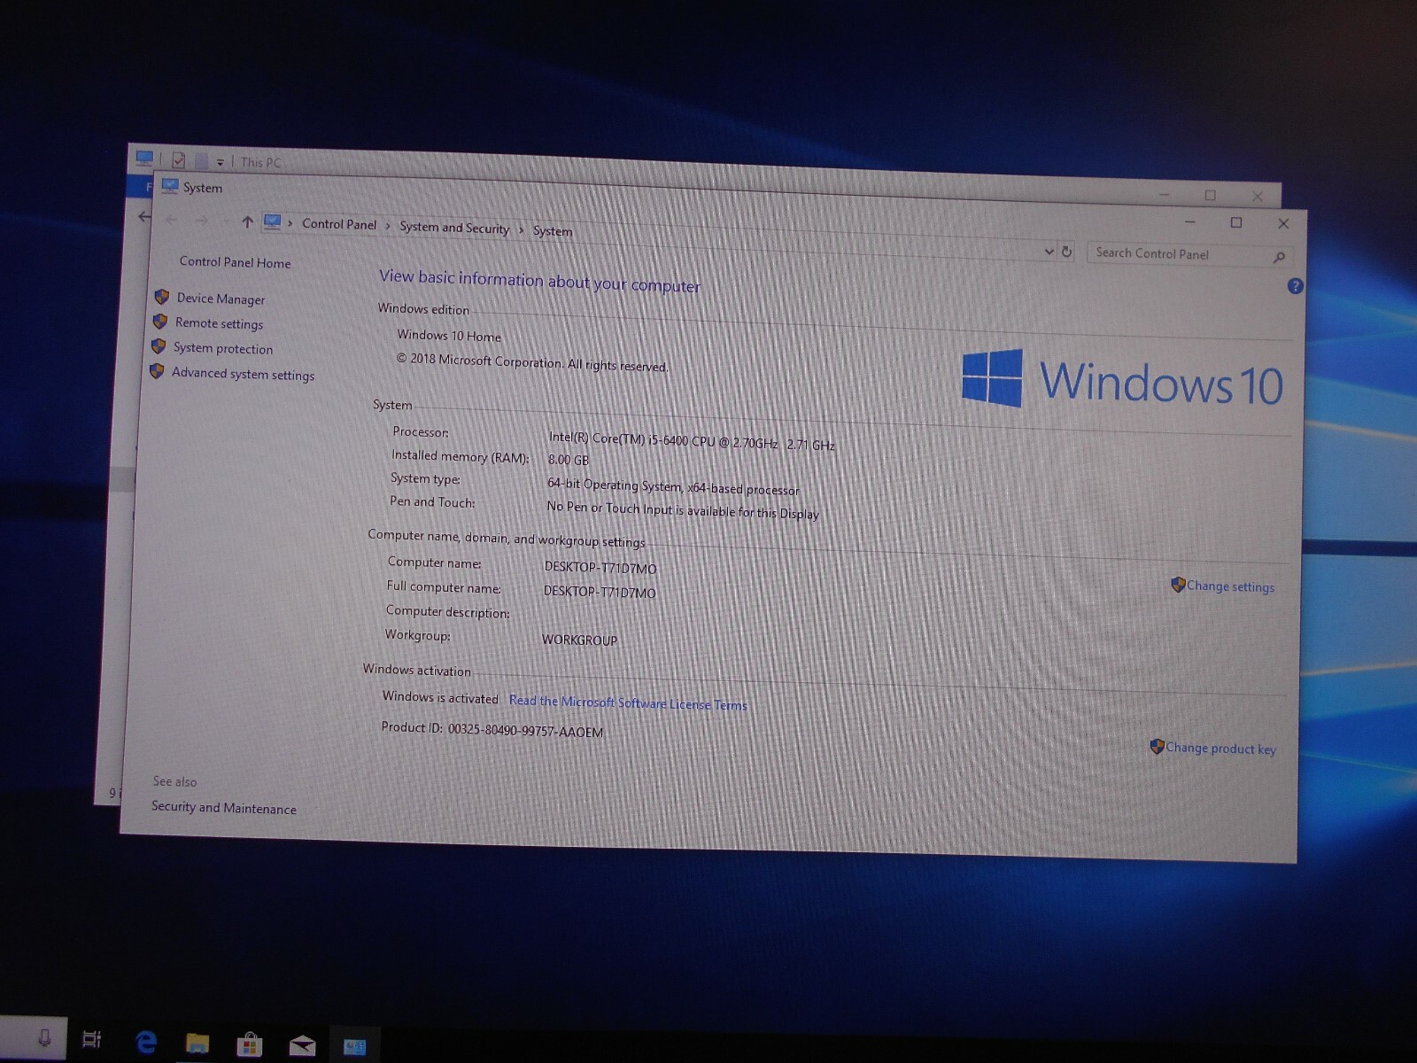This screenshot has width=1417, height=1063.
Task: Open Task View from taskbar
Action: [x=91, y=1039]
